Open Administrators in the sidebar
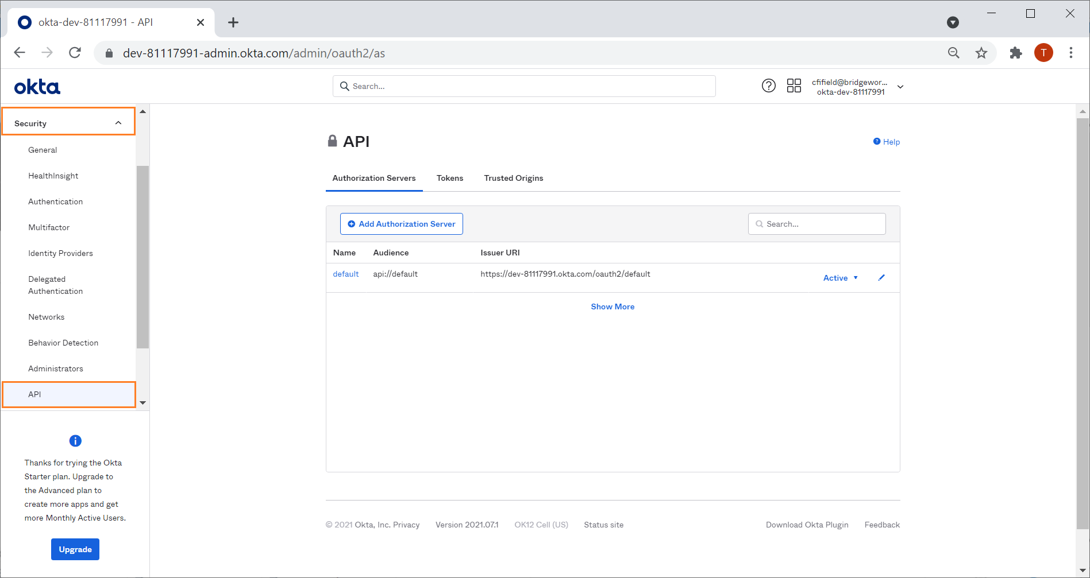Screen dimensions: 1090x578 56,368
